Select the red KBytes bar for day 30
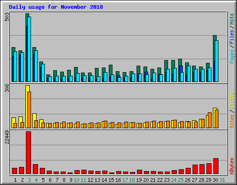The width and height of the screenshot is (237, 185). [x=216, y=166]
